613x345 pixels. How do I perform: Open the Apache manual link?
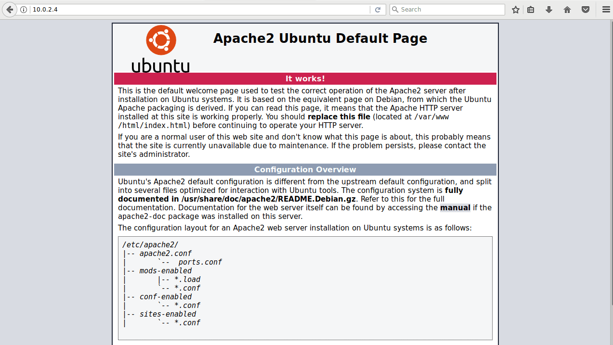click(455, 208)
